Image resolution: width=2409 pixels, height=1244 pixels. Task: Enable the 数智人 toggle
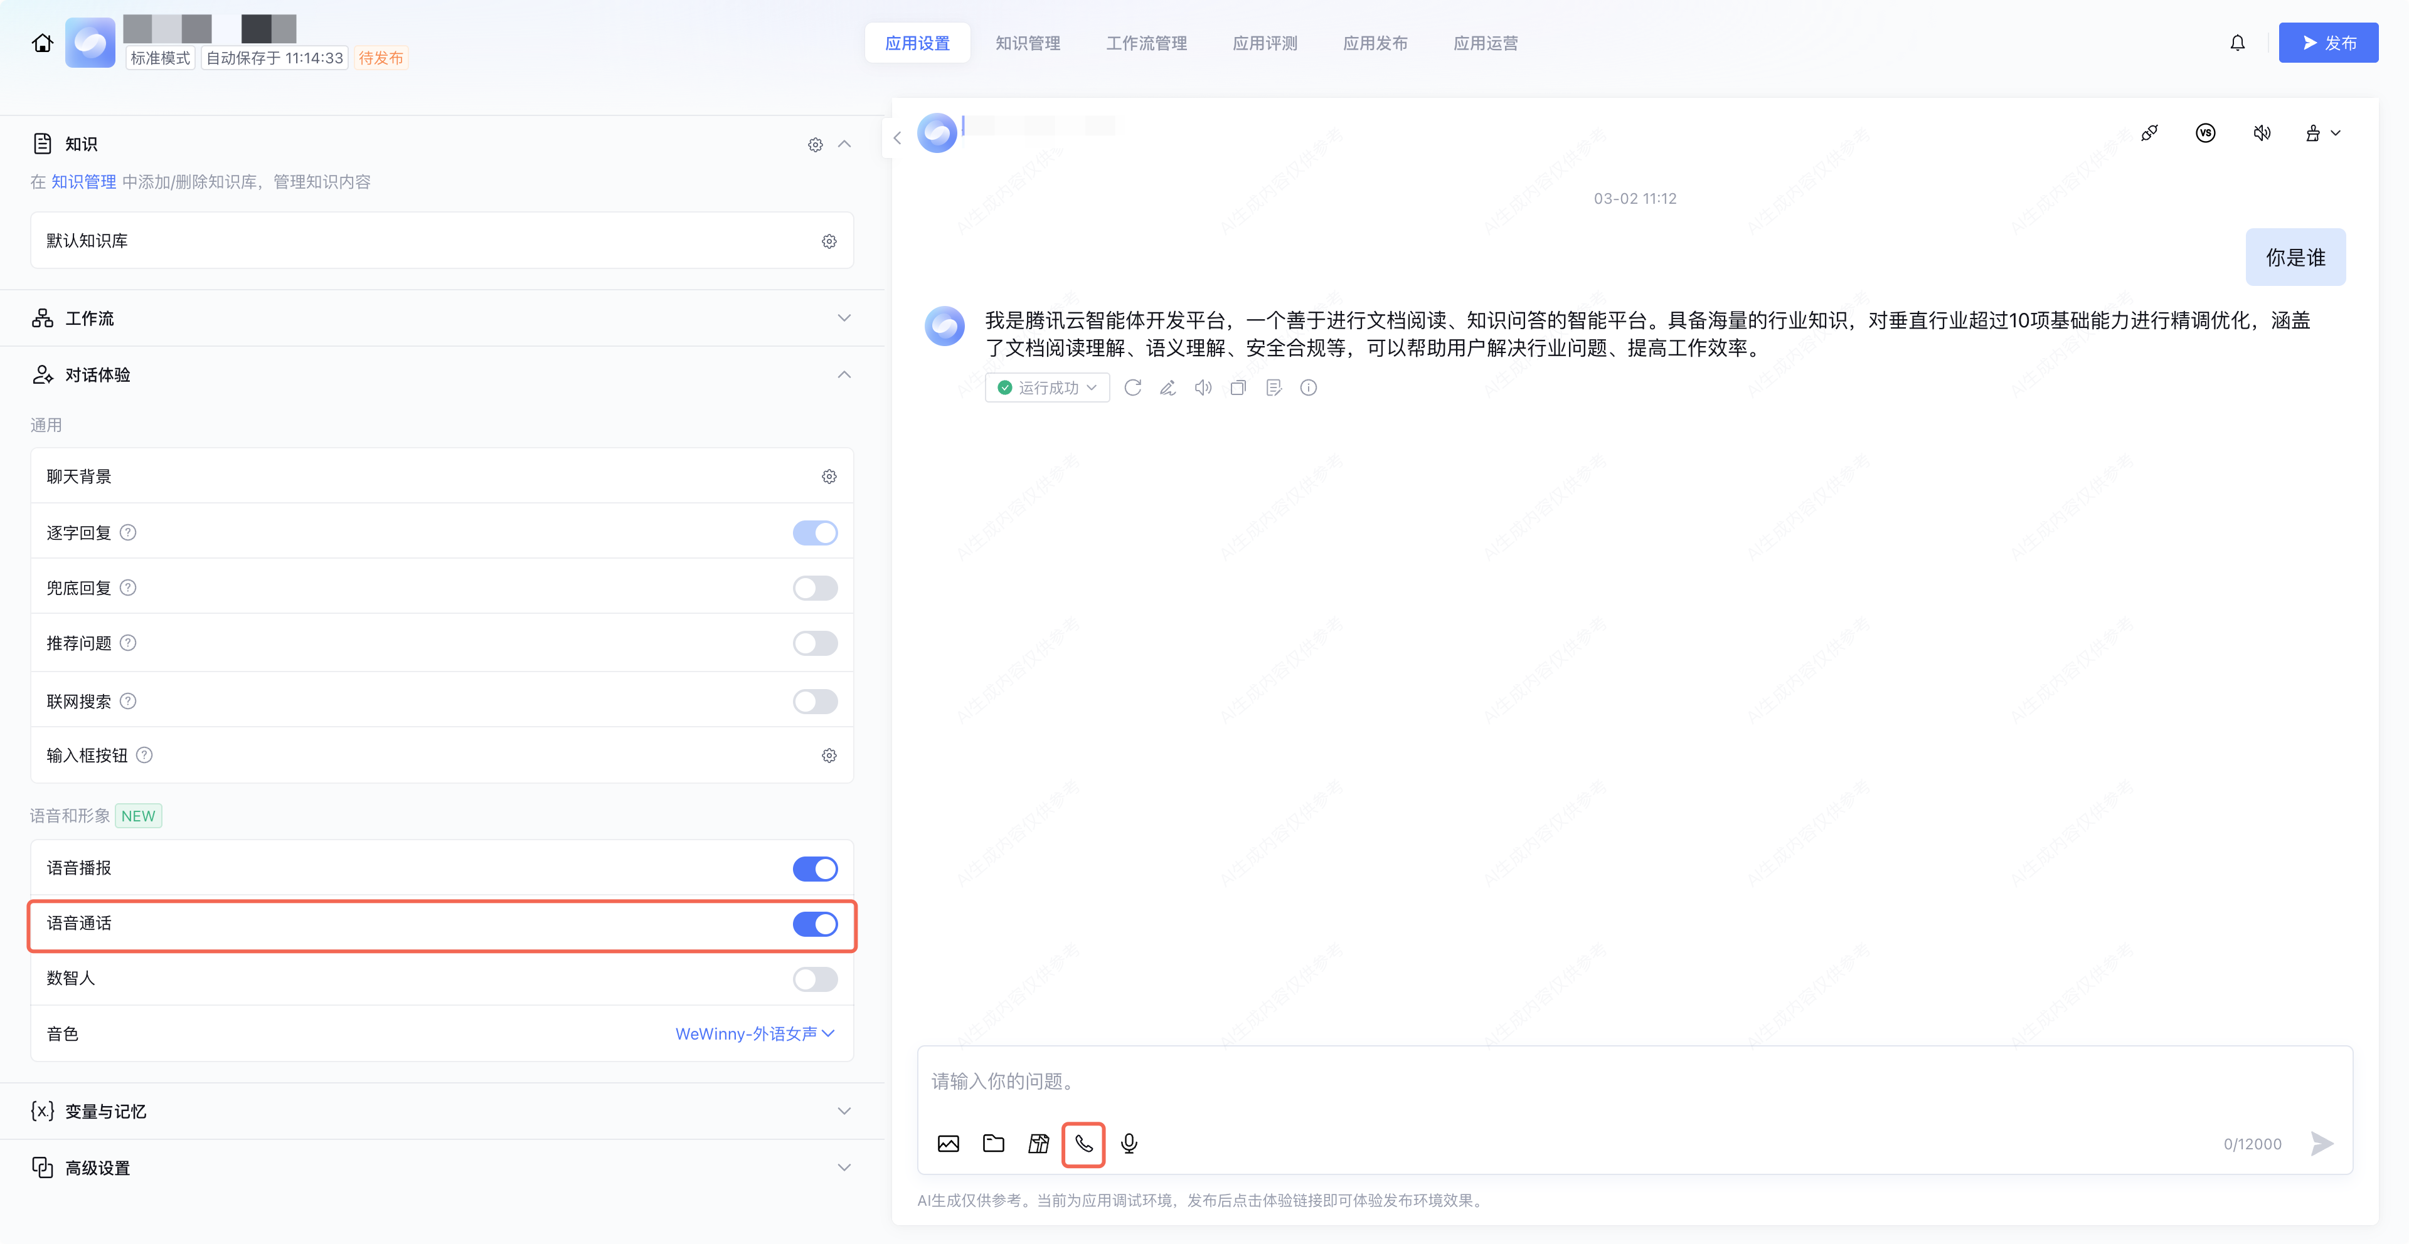[814, 979]
